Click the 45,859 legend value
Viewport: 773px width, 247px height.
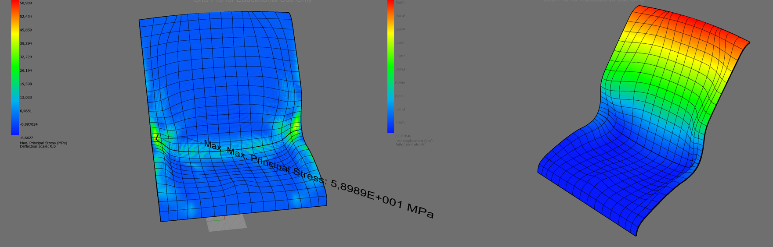pos(25,30)
